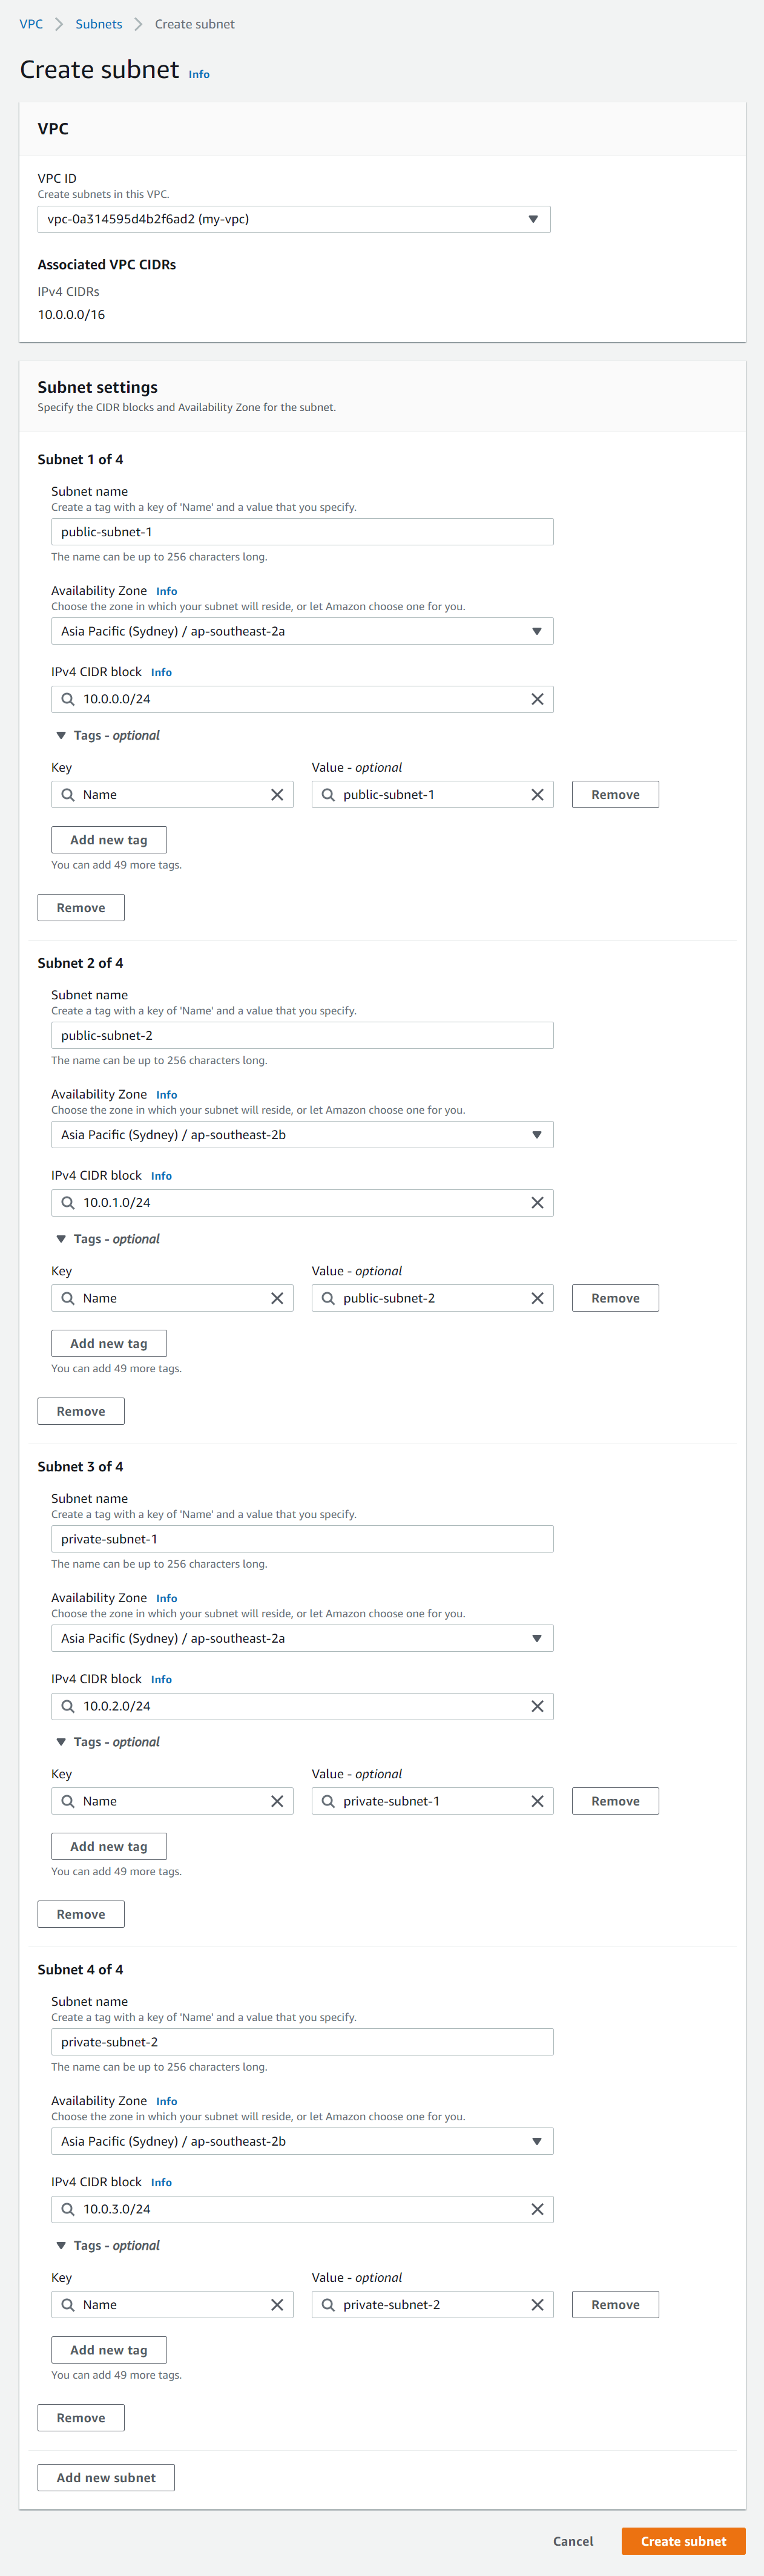This screenshot has width=764, height=2576.
Task: Clear the Name key in Subnet 1 tags
Action: [277, 794]
